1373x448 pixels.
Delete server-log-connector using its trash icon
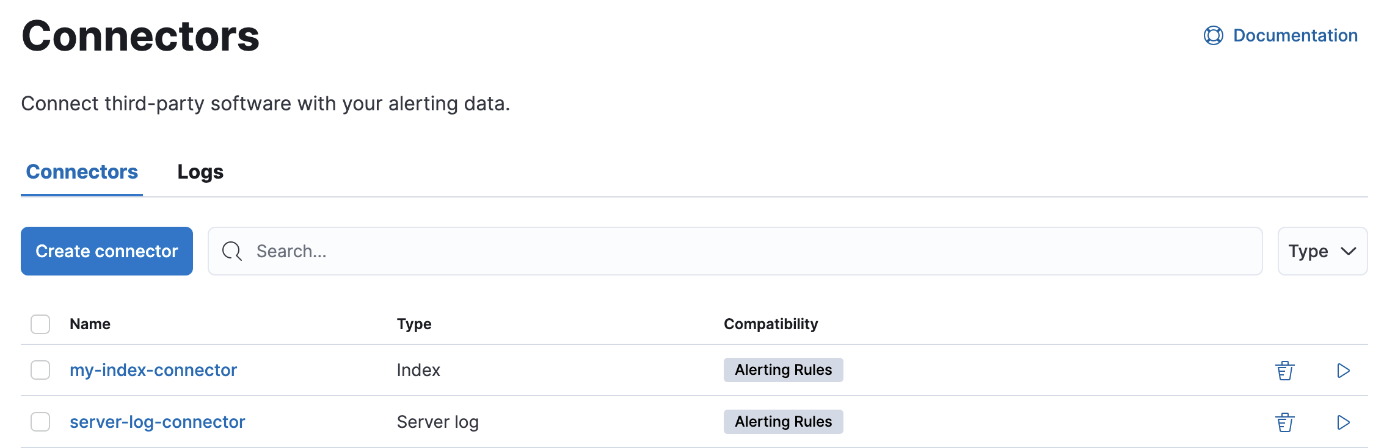pos(1285,421)
